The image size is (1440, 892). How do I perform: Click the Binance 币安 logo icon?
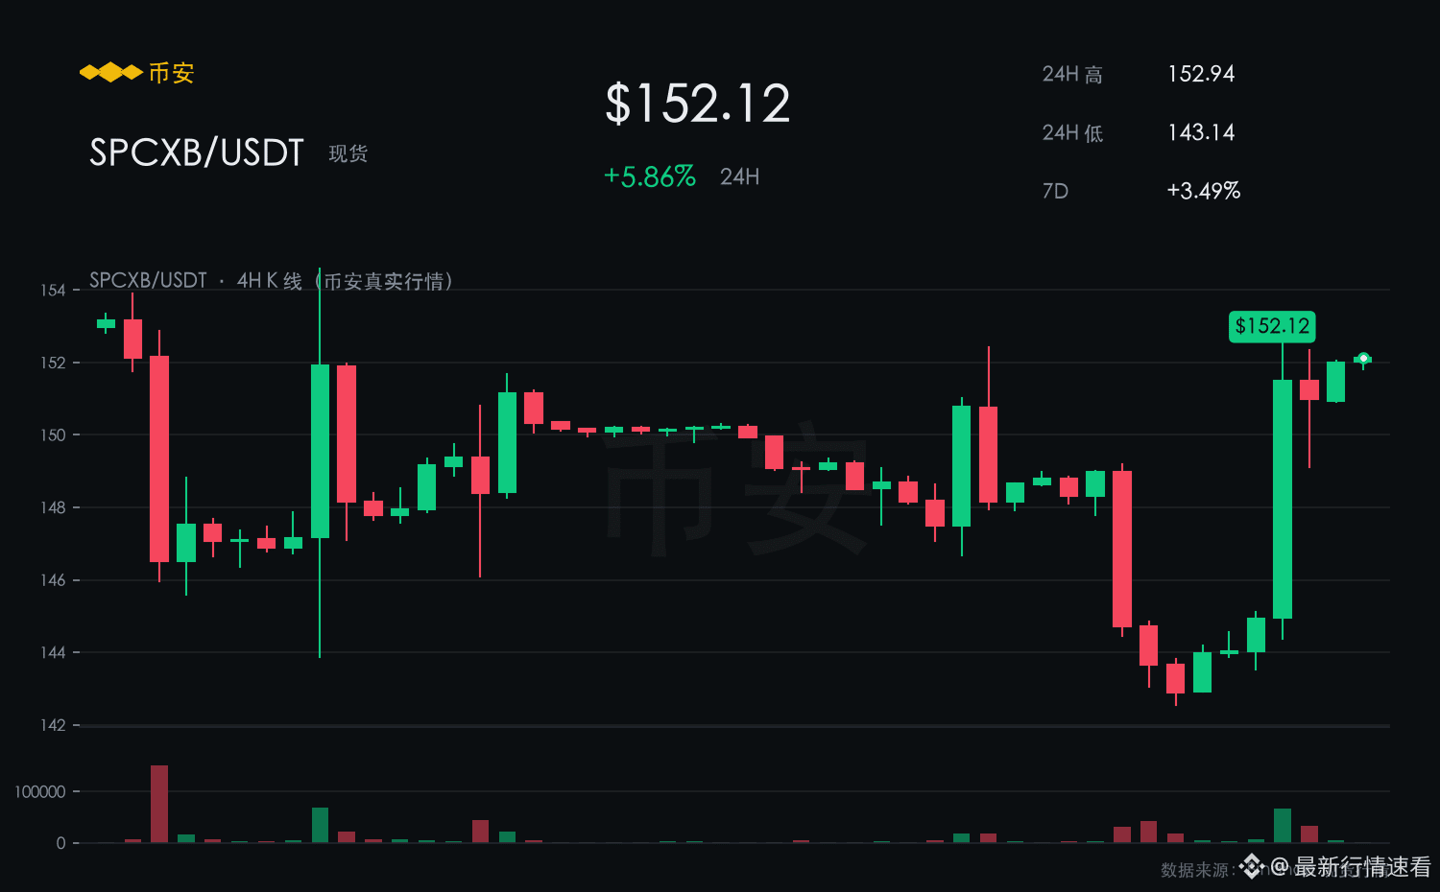[x=111, y=73]
